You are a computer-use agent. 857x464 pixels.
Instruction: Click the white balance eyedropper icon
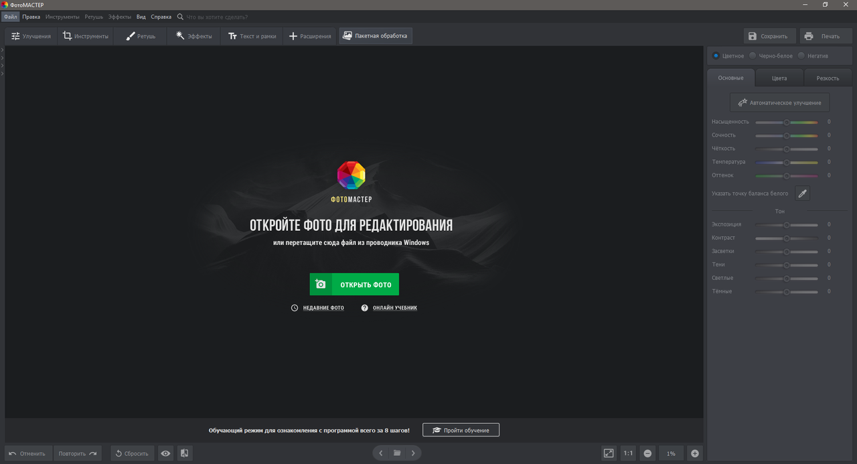click(x=802, y=194)
